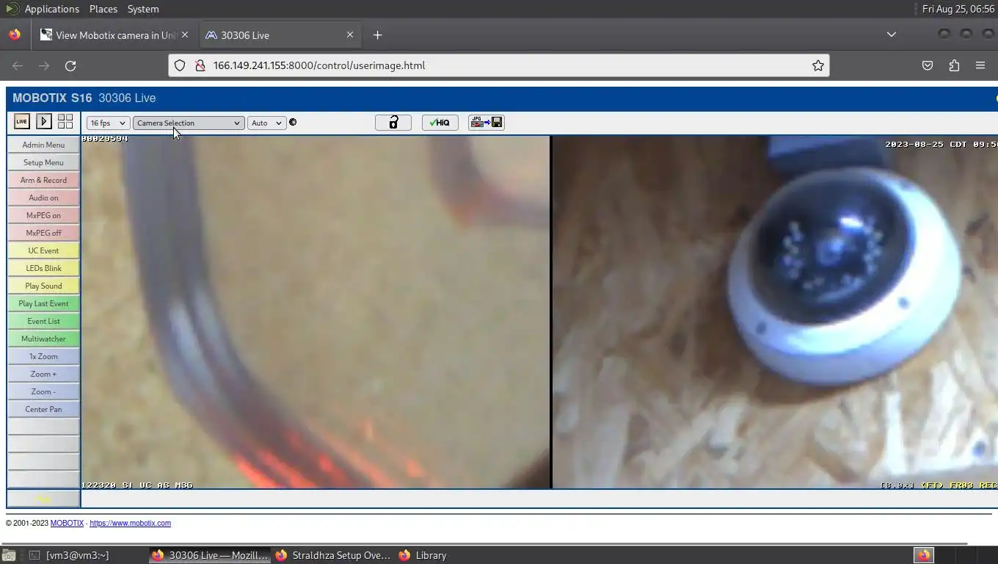This screenshot has width=998, height=564.
Task: Reload the page
Action: [70, 65]
